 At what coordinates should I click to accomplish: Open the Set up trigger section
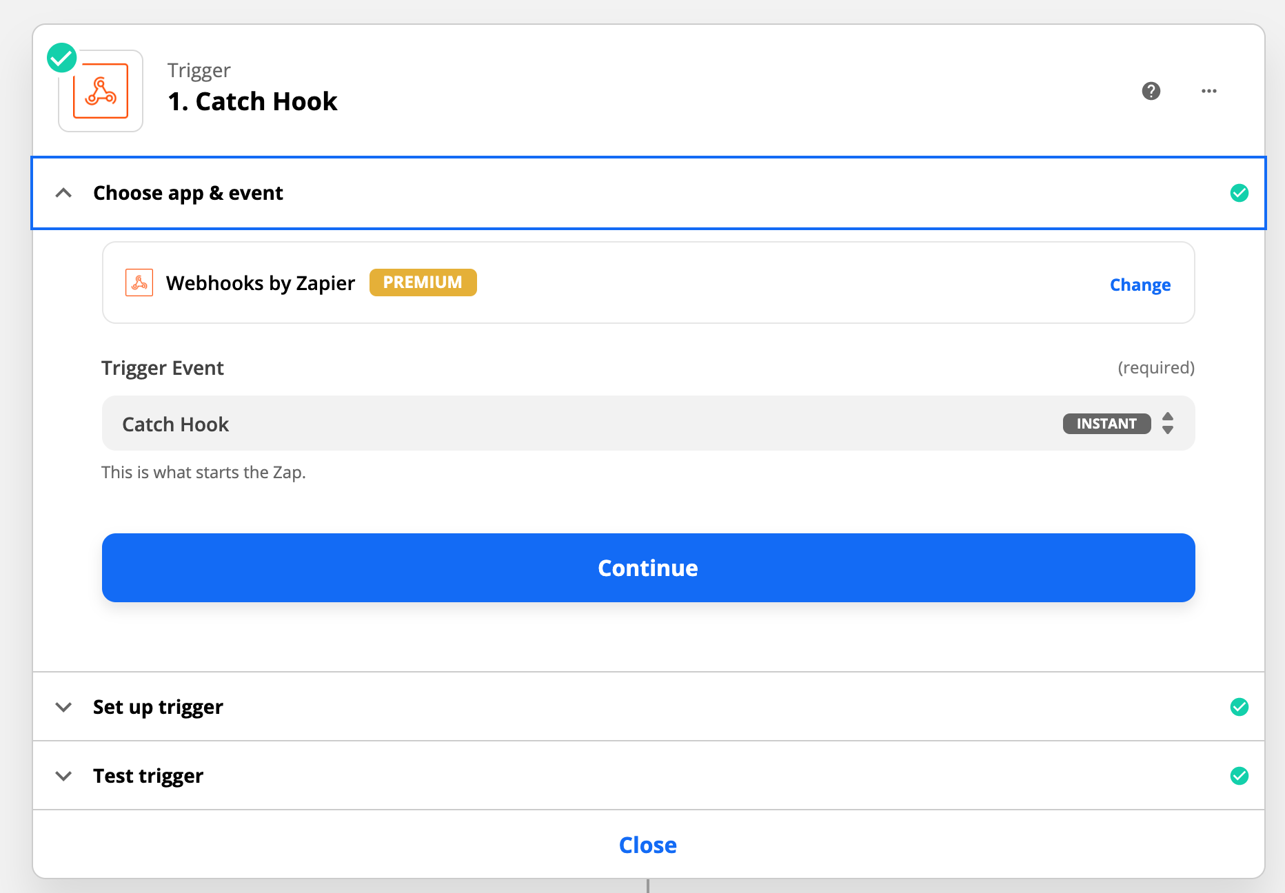158,707
